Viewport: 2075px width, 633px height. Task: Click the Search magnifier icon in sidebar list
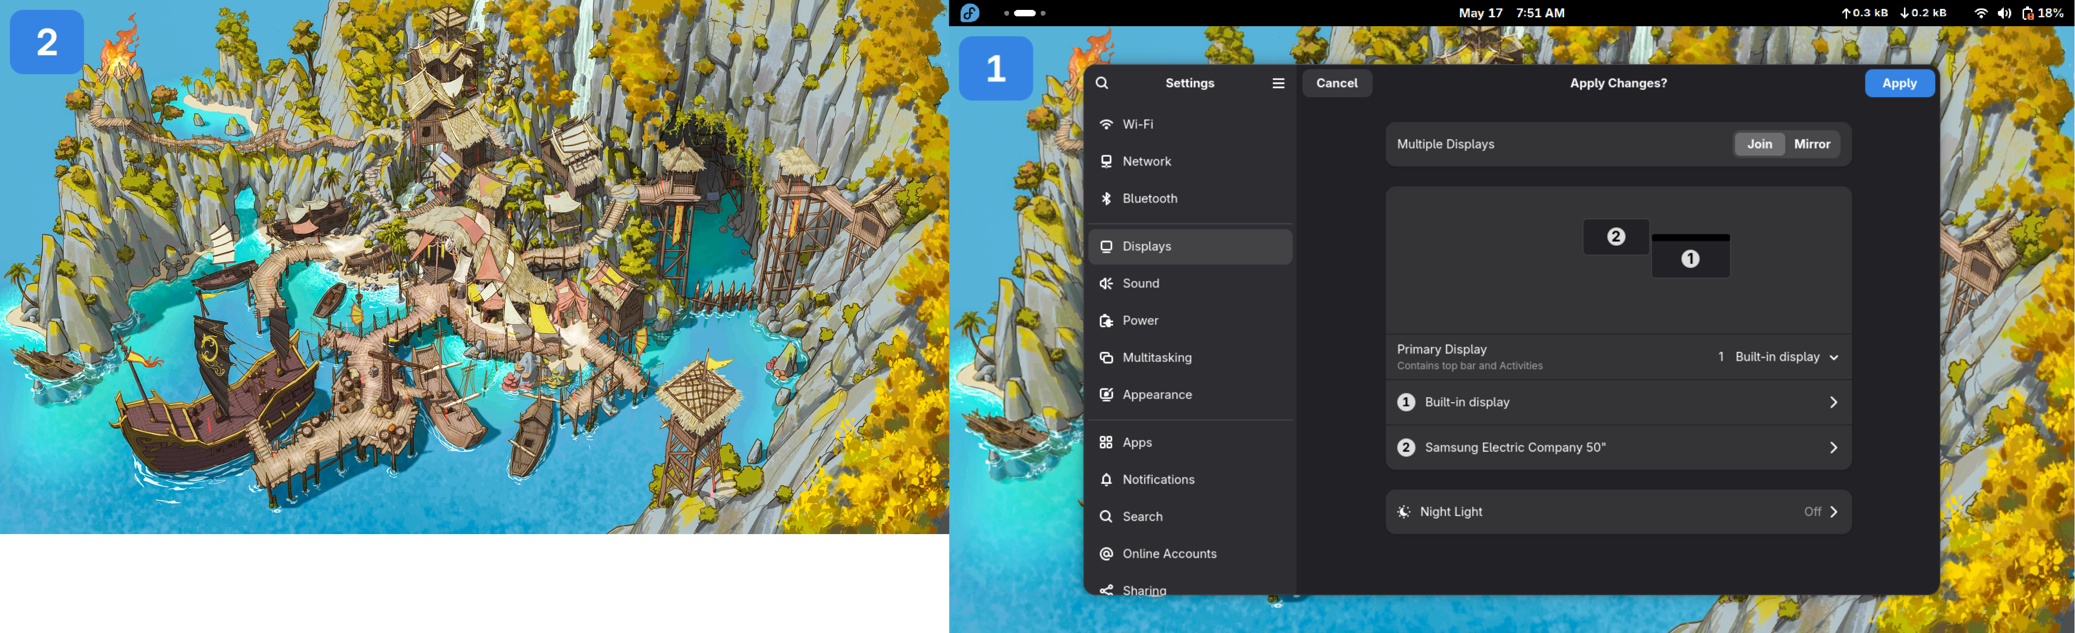click(x=1107, y=516)
